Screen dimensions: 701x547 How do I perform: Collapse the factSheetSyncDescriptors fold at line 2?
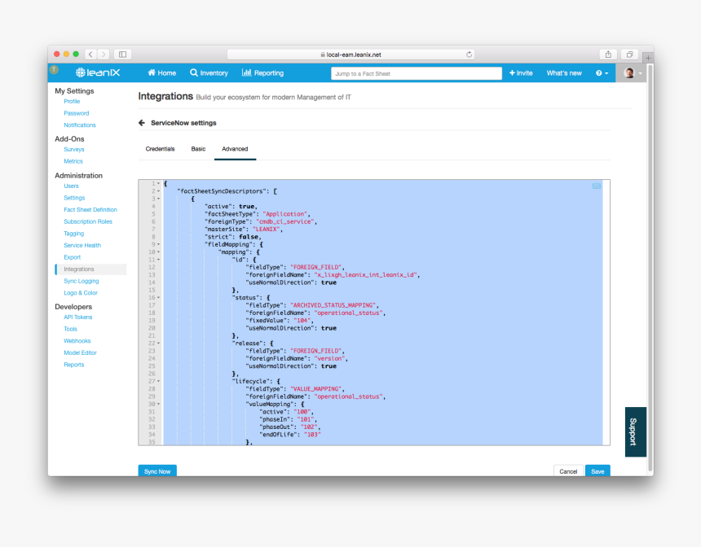pyautogui.click(x=158, y=191)
